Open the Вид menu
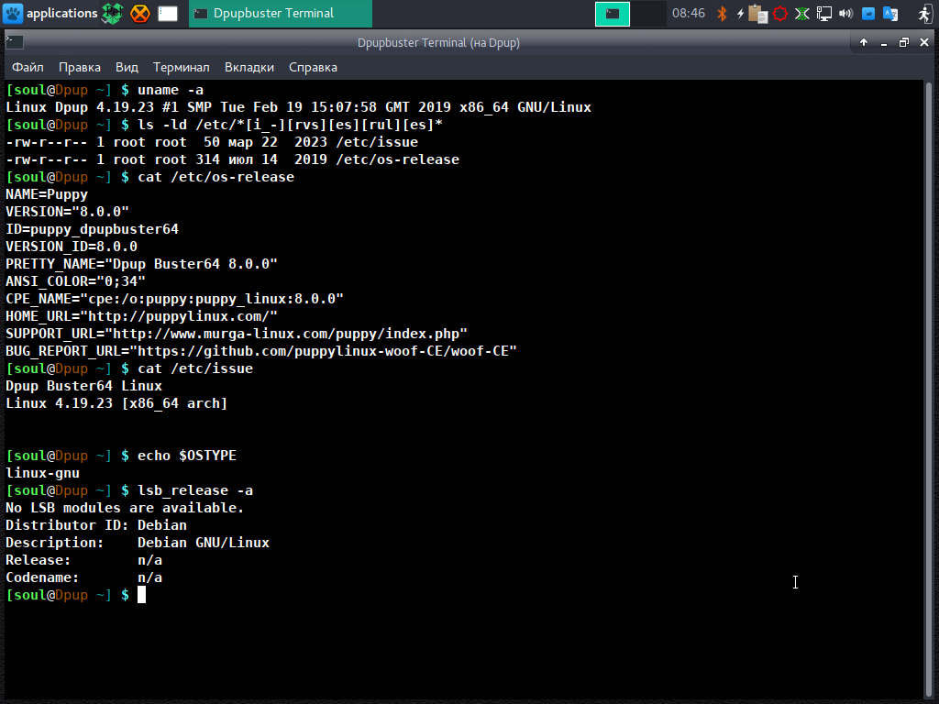939x704 pixels. 127,67
